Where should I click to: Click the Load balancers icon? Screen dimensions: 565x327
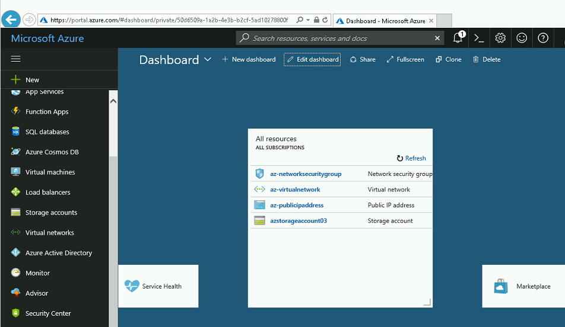click(15, 192)
